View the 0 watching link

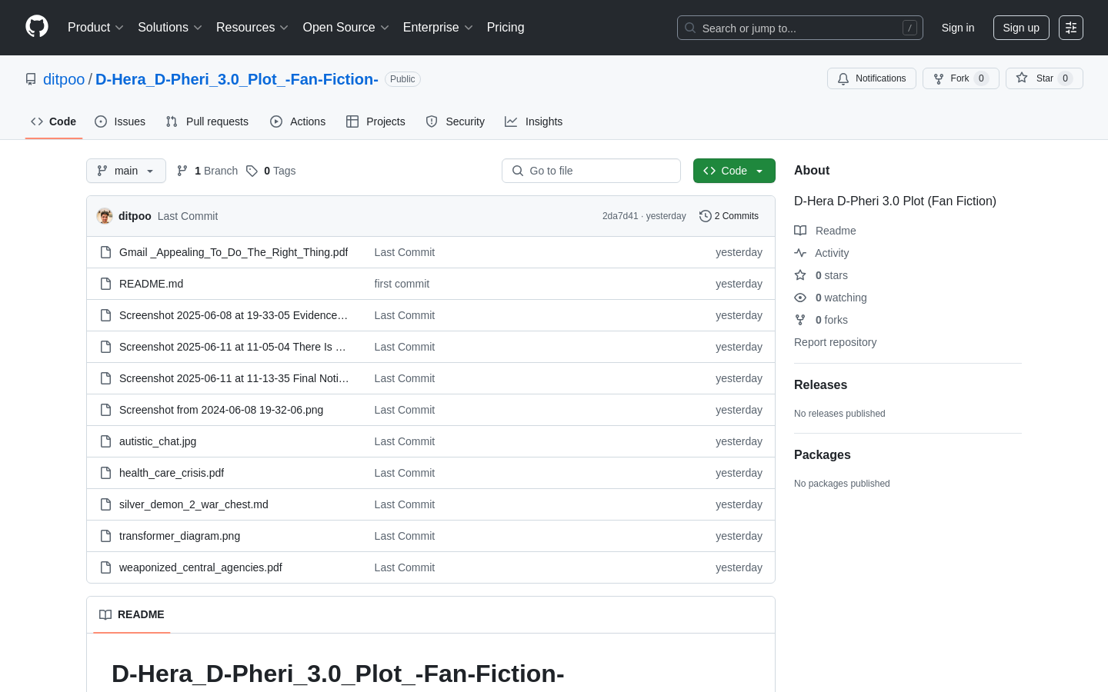point(830,298)
